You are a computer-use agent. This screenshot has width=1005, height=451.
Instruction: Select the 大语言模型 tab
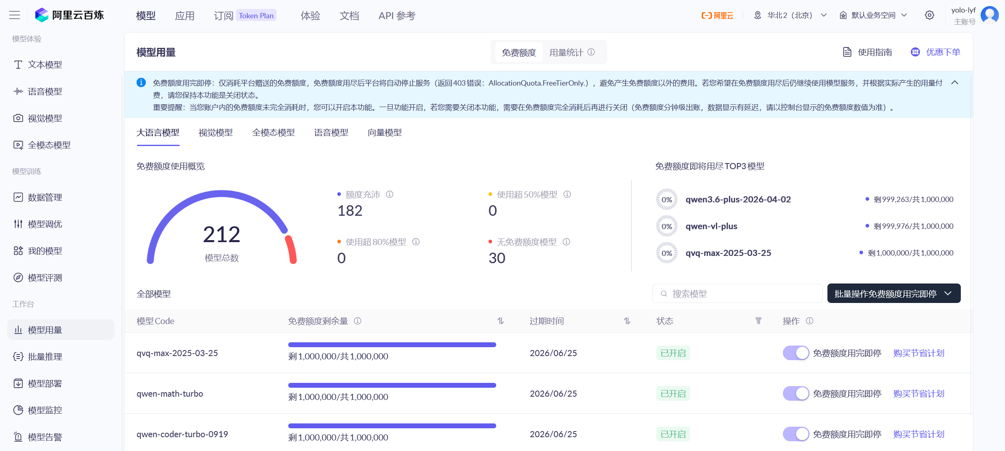[158, 133]
